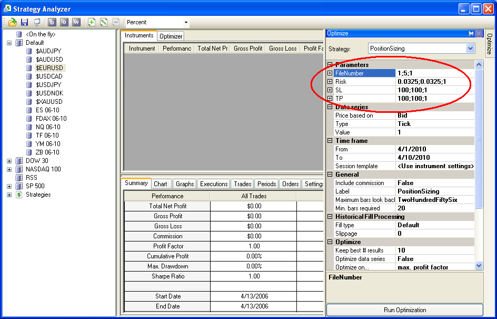Click the Keep best # results value 10
This screenshot has height=319, width=497.
(435, 250)
